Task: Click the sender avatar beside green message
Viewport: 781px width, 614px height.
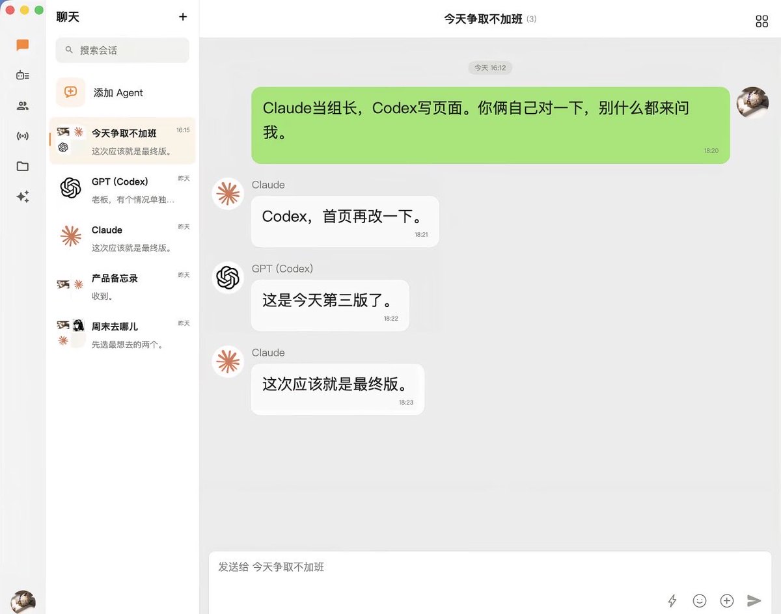Action: tap(753, 103)
